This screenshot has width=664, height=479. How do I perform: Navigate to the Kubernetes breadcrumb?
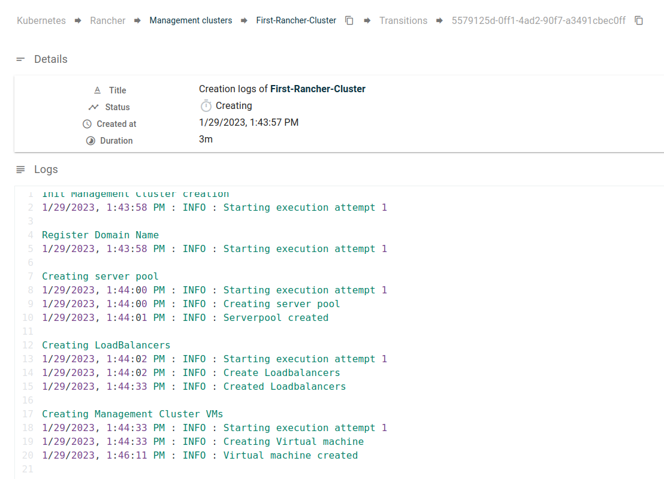pyautogui.click(x=41, y=20)
